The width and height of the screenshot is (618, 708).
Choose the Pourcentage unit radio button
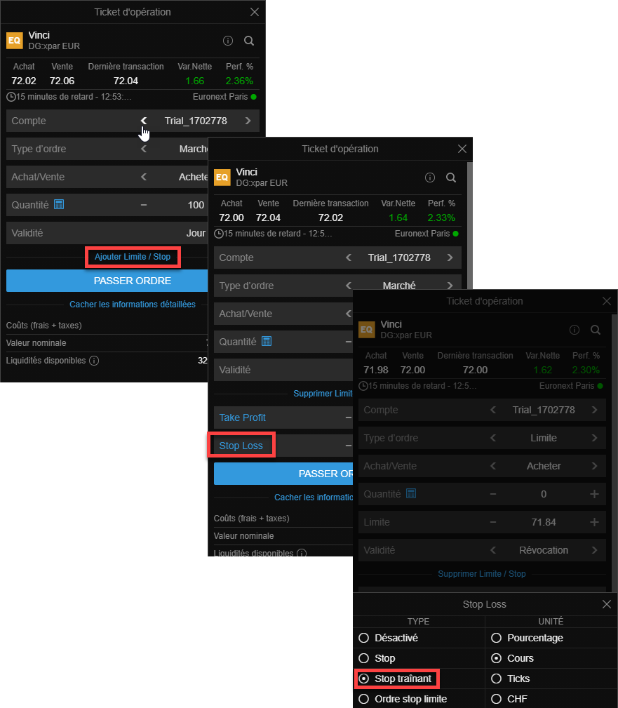pos(497,638)
